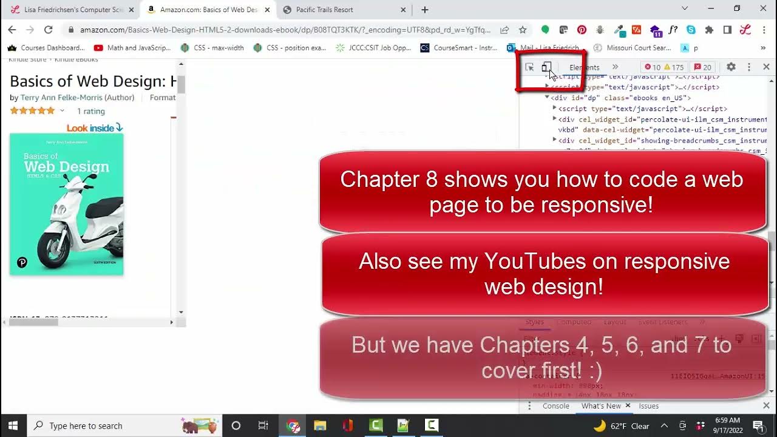The height and width of the screenshot is (437, 777).
Task: Go back to previous page
Action: pyautogui.click(x=12, y=30)
